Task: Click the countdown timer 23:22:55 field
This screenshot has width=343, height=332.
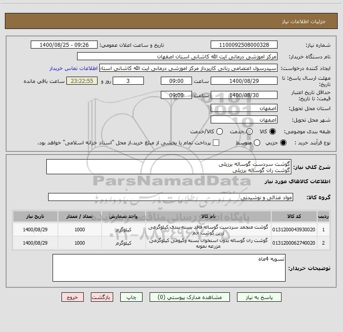Action: (x=82, y=81)
